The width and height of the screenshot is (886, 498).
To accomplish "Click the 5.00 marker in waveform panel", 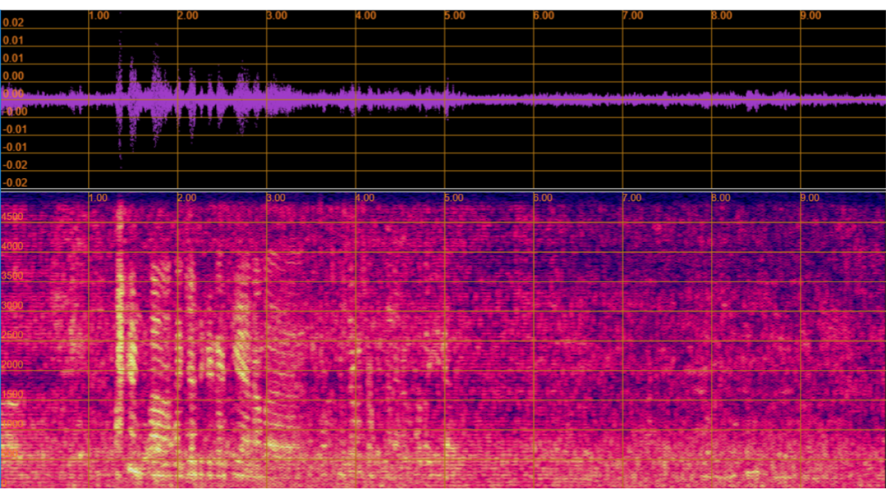I will point(454,15).
